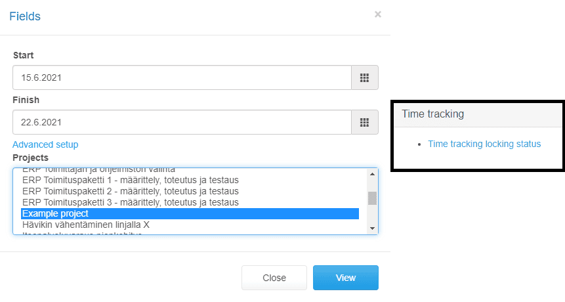Click into the Finish date field showing 22.6.2021
This screenshot has height=302, width=565.
click(x=182, y=122)
